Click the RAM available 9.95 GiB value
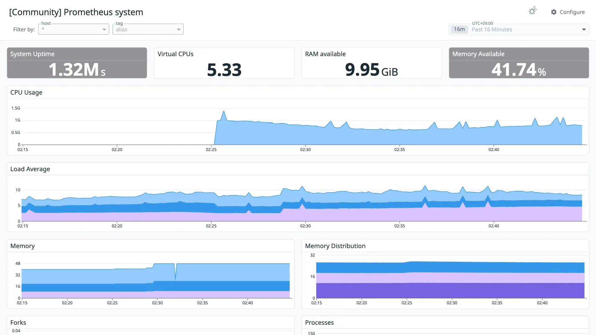This screenshot has width=596, height=335. pyautogui.click(x=371, y=69)
